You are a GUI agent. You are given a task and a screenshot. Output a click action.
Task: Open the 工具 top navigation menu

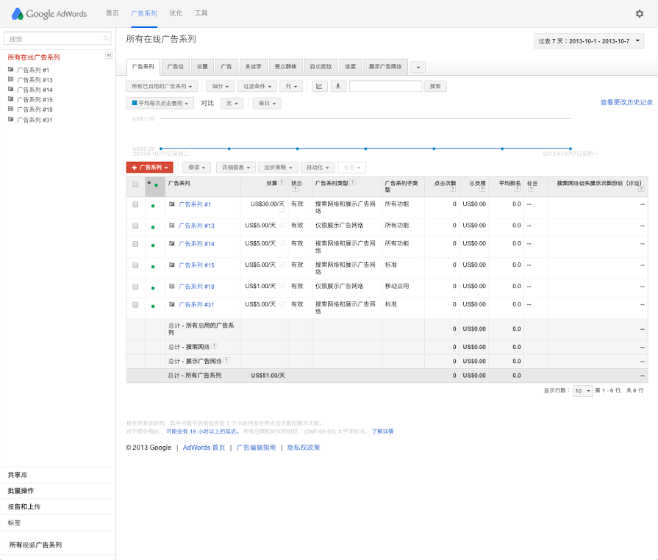click(x=201, y=13)
